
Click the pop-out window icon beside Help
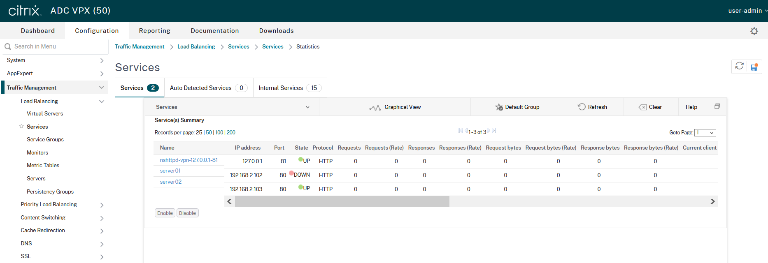click(717, 106)
